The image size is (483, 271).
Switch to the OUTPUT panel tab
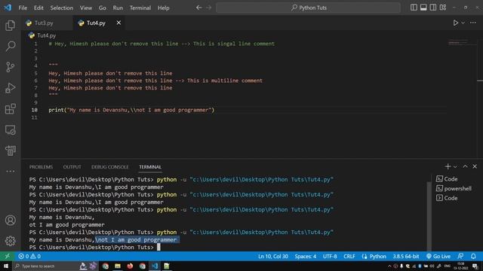pyautogui.click(x=72, y=167)
